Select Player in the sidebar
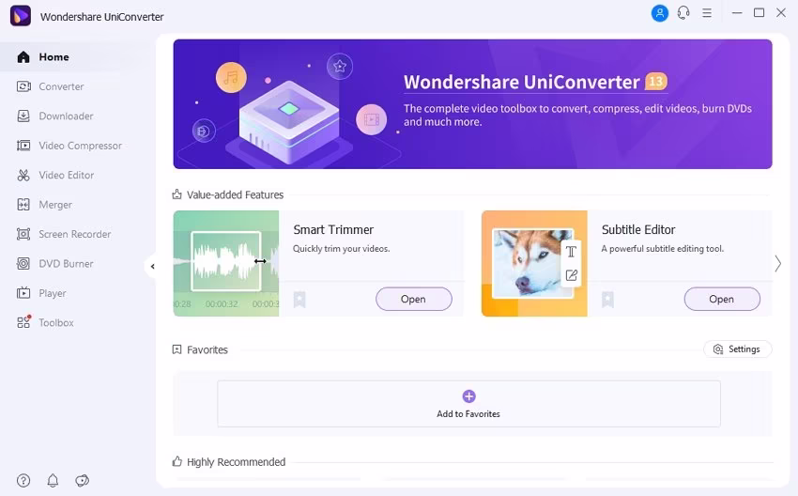Screen dimensions: 798x496 click(x=53, y=293)
